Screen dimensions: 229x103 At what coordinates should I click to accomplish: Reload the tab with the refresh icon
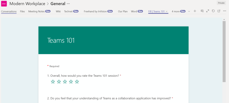click(213, 11)
